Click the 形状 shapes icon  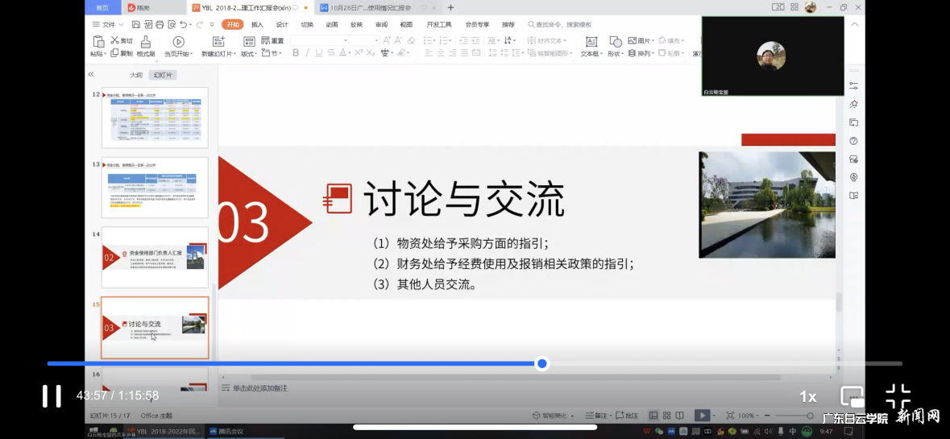tap(616, 42)
